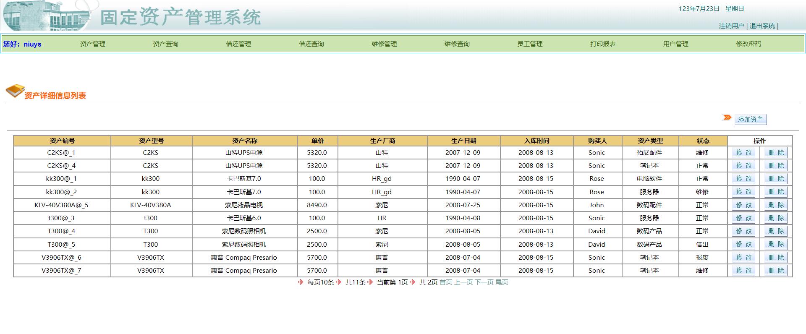This screenshot has height=334, width=806.
Task: Click the 状态 column header
Action: coord(703,141)
